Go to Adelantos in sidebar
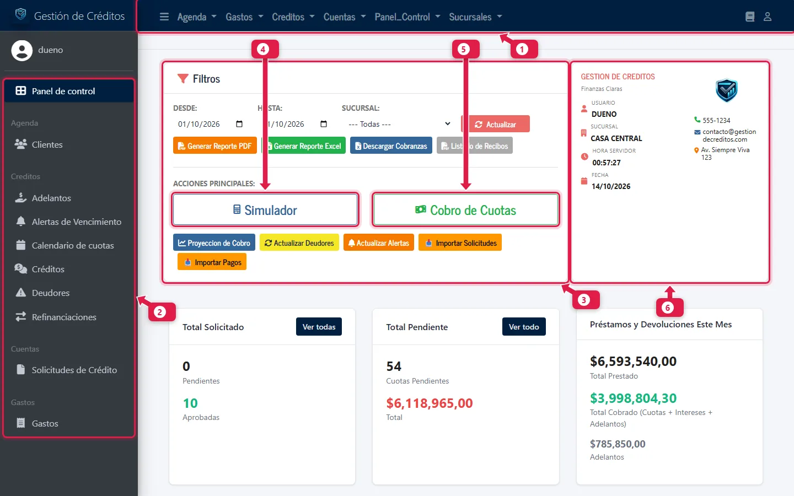The image size is (794, 496). pos(69,198)
